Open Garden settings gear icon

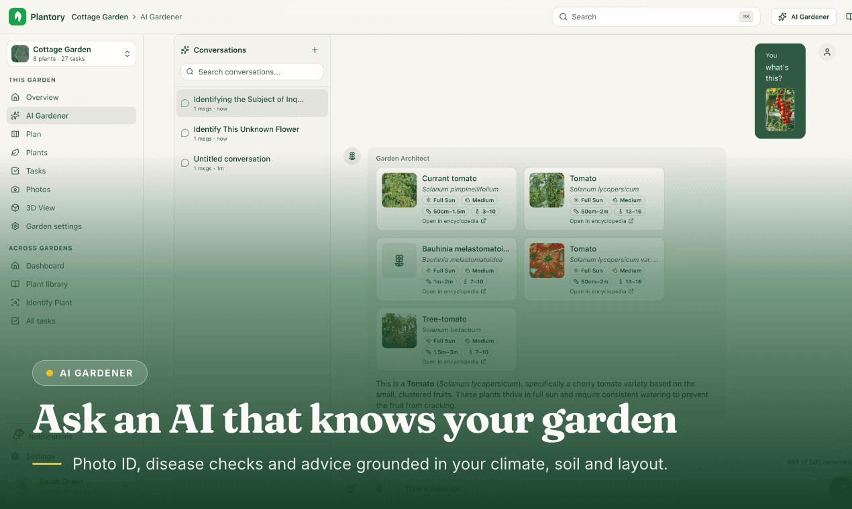click(x=15, y=226)
